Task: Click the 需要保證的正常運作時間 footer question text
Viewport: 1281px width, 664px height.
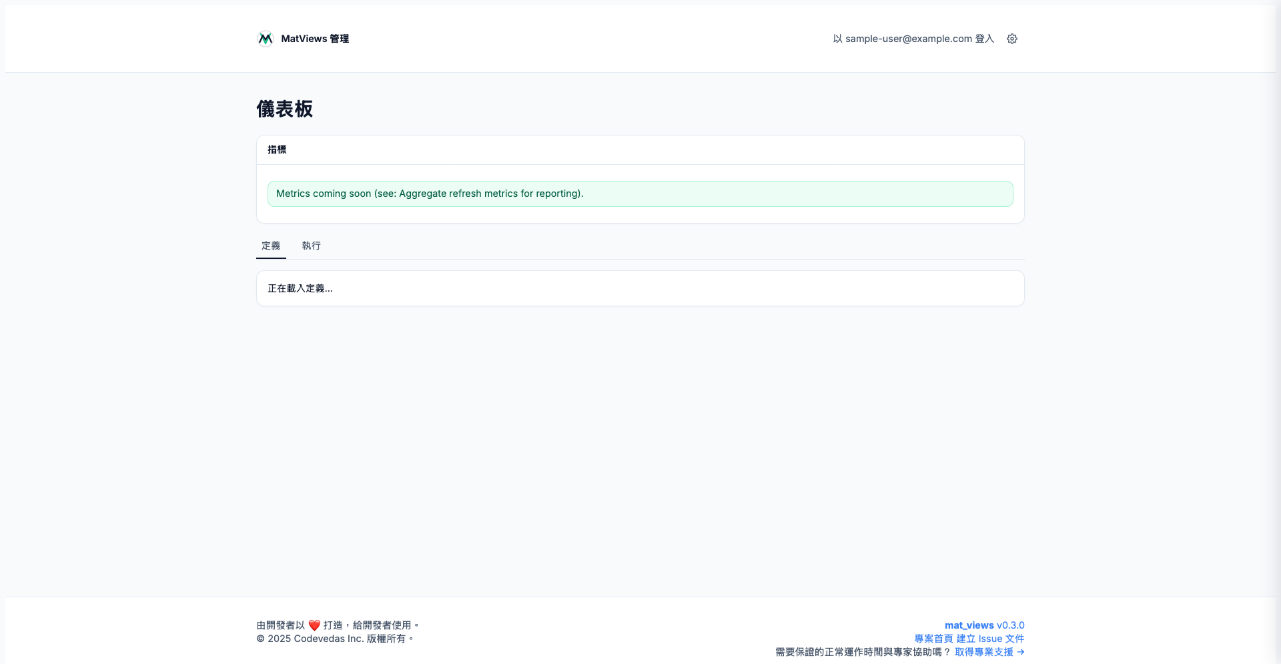Action: pyautogui.click(x=863, y=652)
